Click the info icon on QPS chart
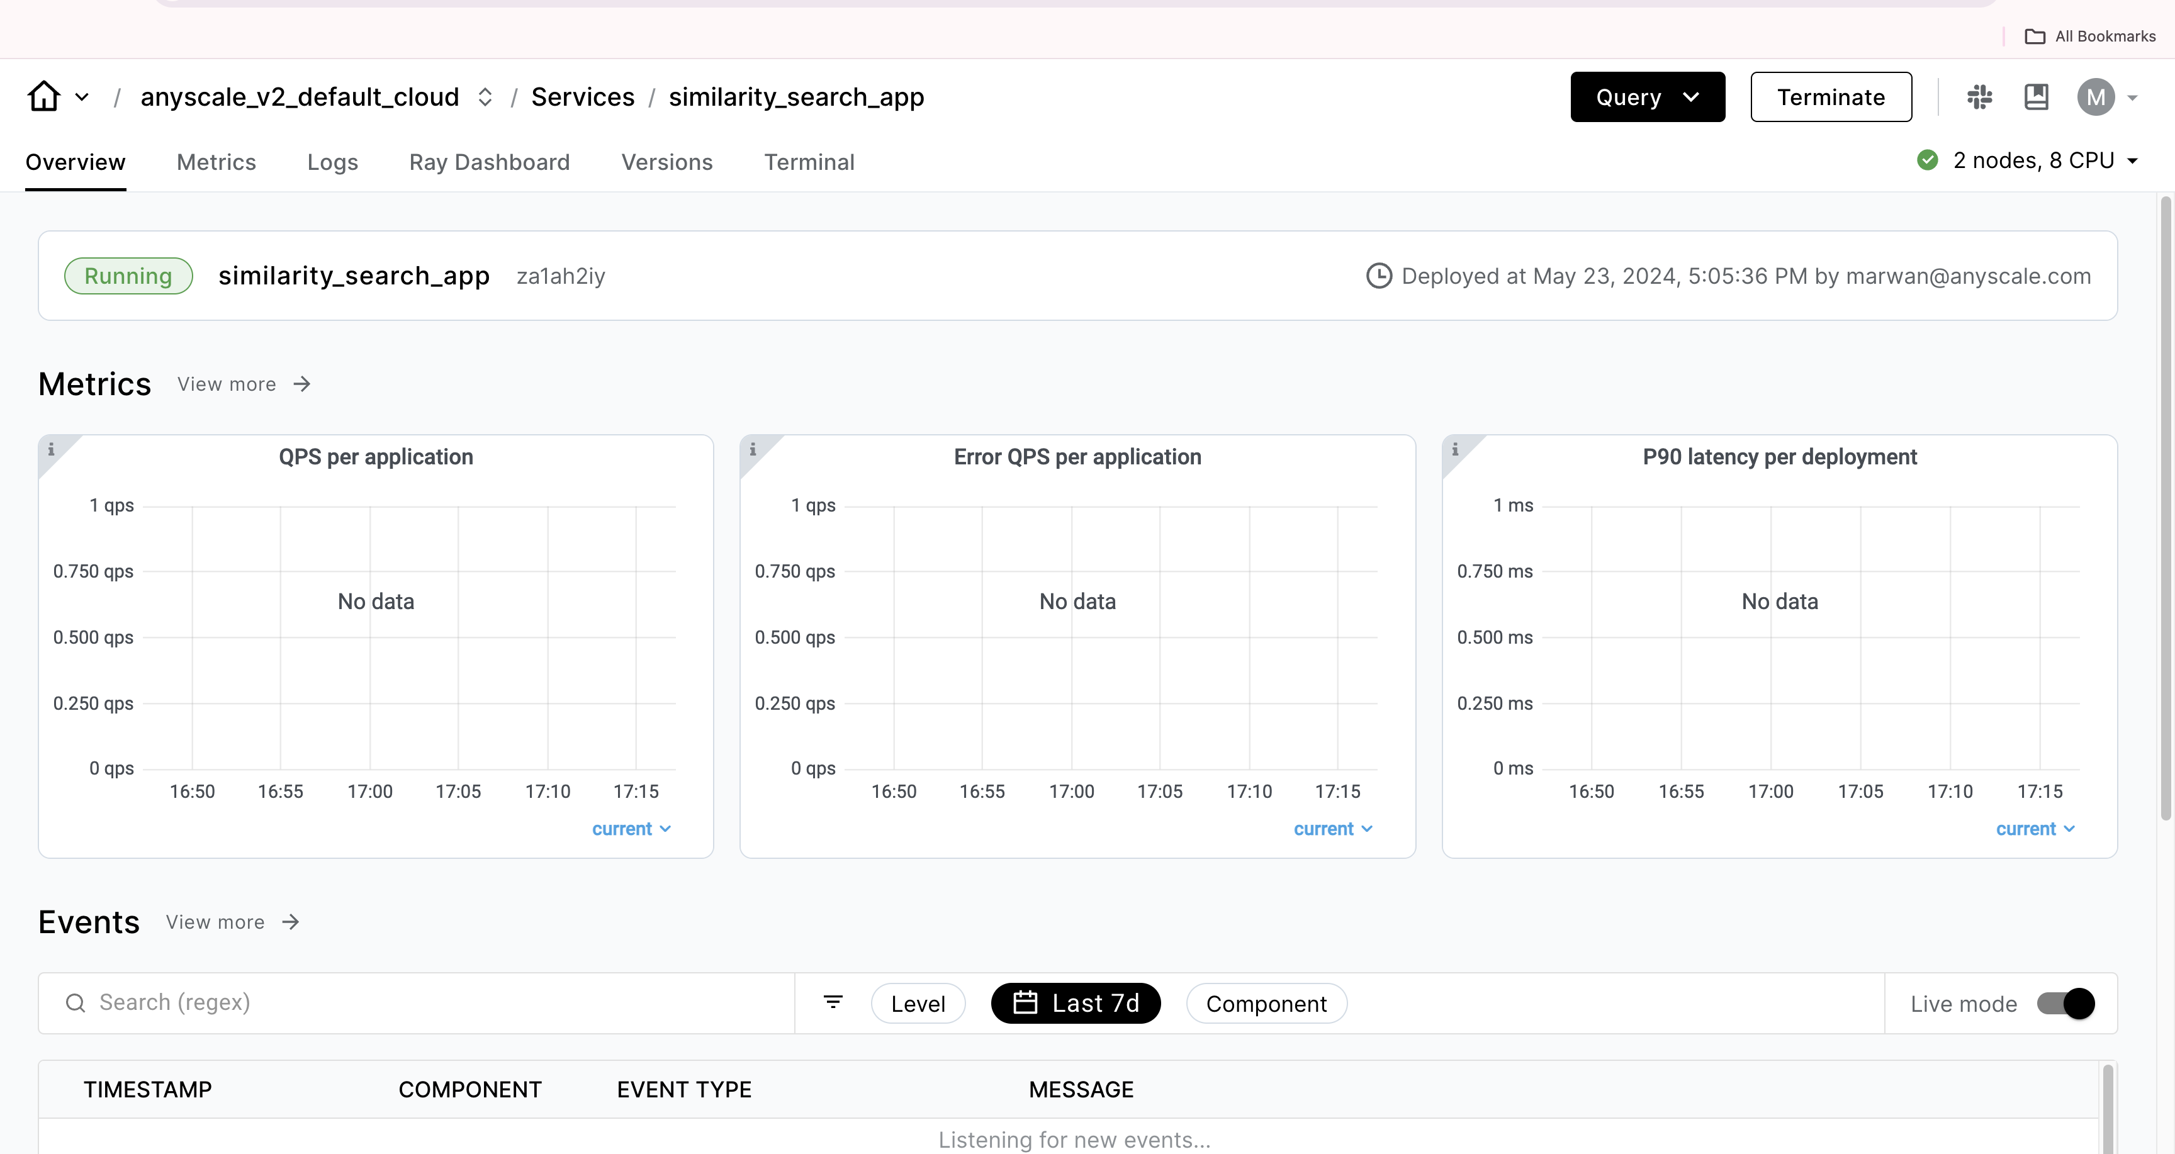The image size is (2175, 1154). [52, 446]
